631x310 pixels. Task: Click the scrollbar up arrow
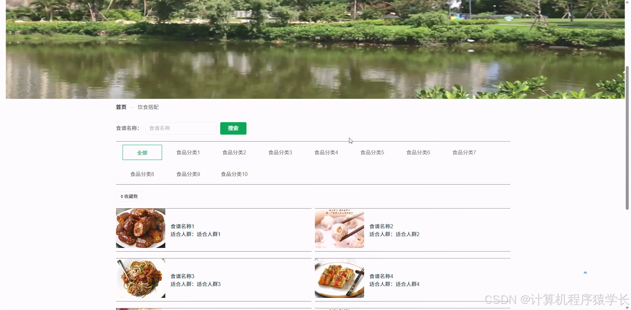627,2
